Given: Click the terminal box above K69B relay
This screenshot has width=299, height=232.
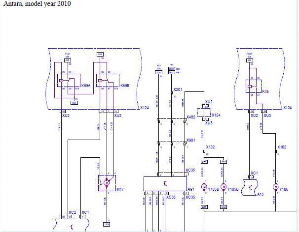Looking at the screenshot, I should click(x=100, y=55).
